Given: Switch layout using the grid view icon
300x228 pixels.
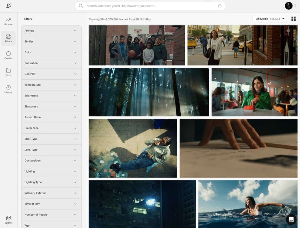Looking at the screenshot, I should (x=293, y=19).
